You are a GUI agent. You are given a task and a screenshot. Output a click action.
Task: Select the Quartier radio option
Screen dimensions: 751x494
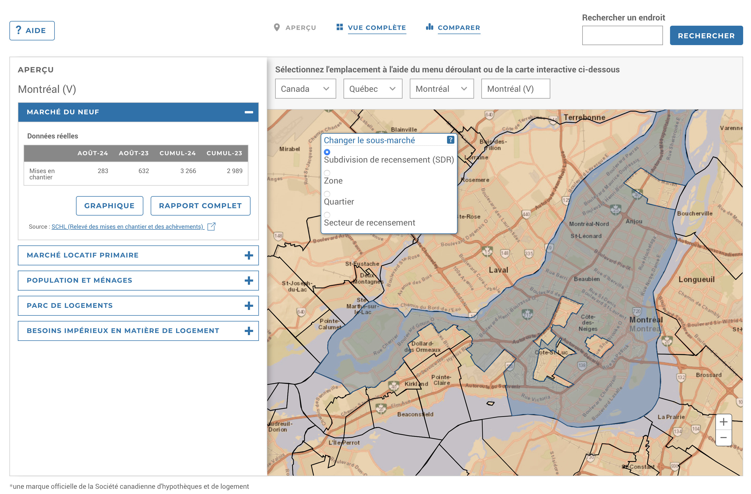(x=327, y=194)
